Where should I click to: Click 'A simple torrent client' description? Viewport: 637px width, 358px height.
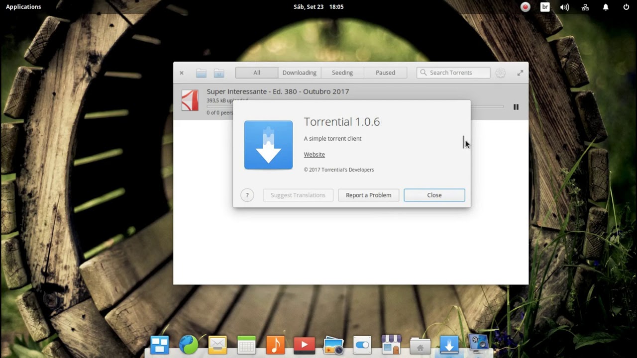333,139
